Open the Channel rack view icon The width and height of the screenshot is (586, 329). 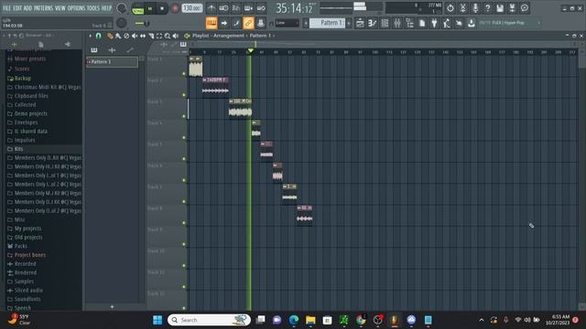click(385, 23)
